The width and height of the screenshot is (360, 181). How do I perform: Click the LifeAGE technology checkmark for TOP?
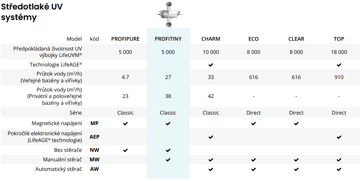pyautogui.click(x=339, y=64)
